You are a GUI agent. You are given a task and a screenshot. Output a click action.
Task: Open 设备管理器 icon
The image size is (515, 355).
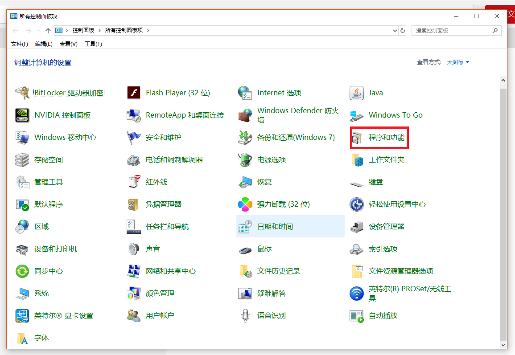pos(357,227)
